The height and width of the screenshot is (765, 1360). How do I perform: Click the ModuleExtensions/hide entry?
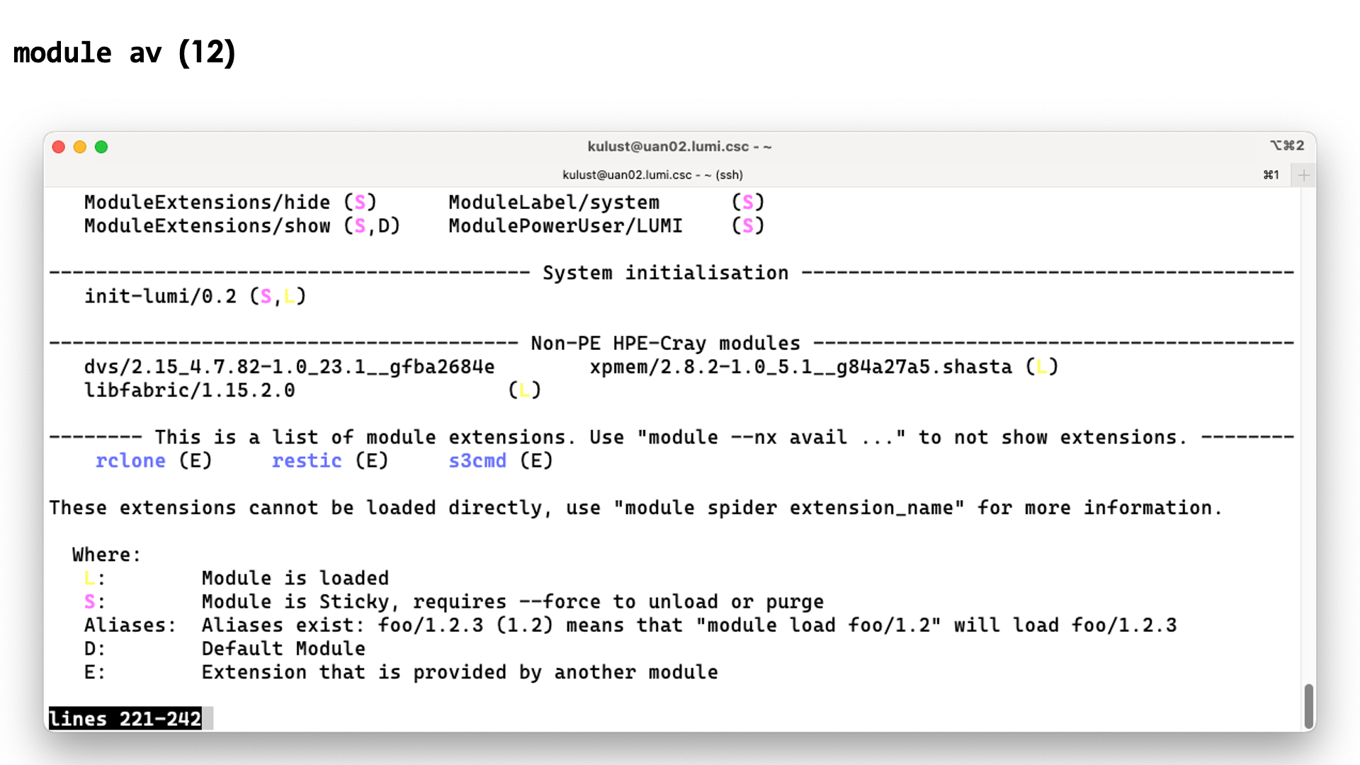(x=207, y=203)
